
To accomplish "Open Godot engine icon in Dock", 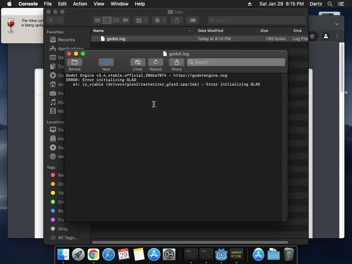I will (221, 255).
